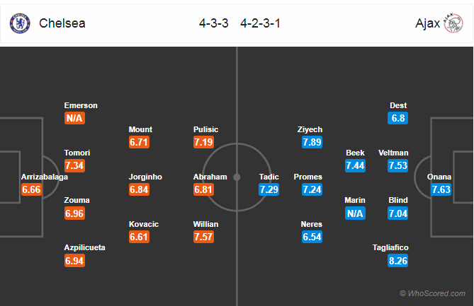This screenshot has height=306, width=474.
Task: Open Abraham's player name
Action: [x=210, y=177]
